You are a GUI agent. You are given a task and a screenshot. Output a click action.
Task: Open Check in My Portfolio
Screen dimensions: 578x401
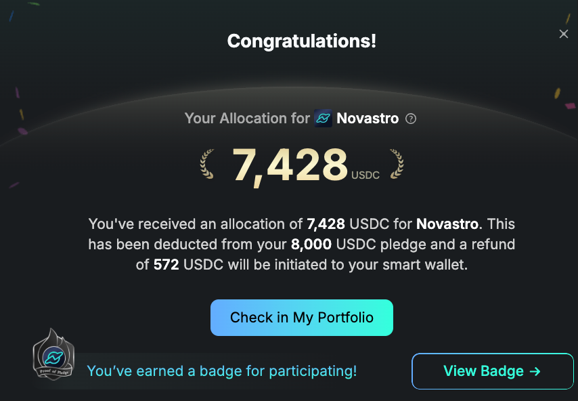[x=302, y=318]
